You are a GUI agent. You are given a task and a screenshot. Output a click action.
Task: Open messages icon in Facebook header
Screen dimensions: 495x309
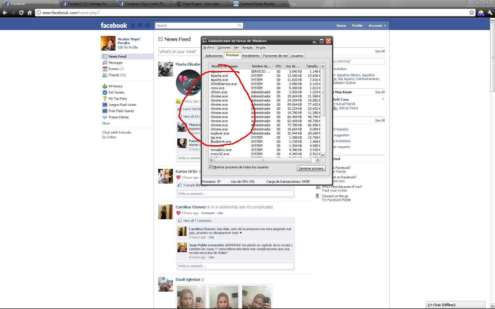point(140,26)
